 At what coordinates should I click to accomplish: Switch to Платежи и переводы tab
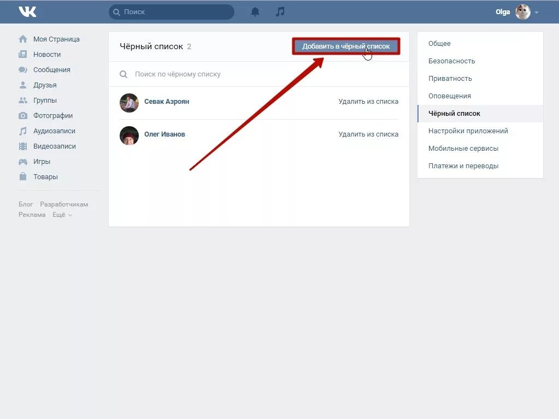tap(480, 166)
